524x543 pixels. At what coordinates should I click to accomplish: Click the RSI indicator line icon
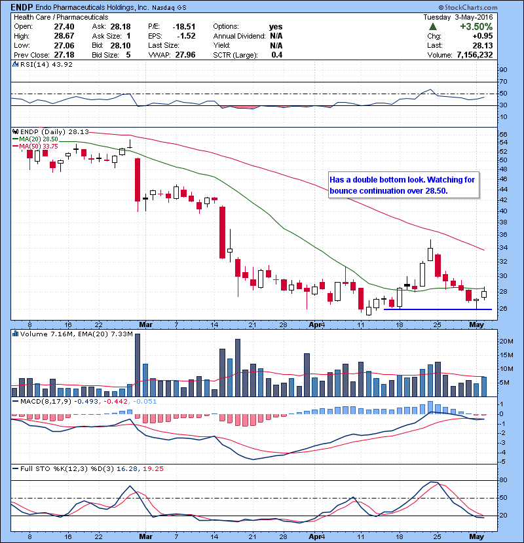pyautogui.click(x=15, y=64)
